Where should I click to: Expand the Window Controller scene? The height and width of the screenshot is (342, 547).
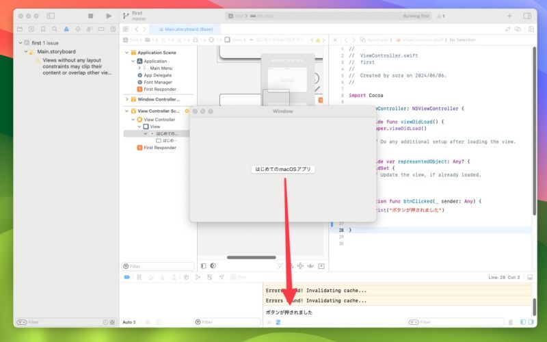tap(126, 99)
